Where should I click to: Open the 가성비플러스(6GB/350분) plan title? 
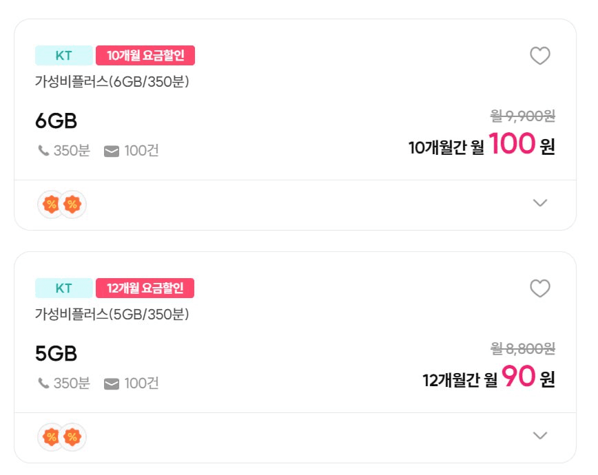(x=112, y=81)
